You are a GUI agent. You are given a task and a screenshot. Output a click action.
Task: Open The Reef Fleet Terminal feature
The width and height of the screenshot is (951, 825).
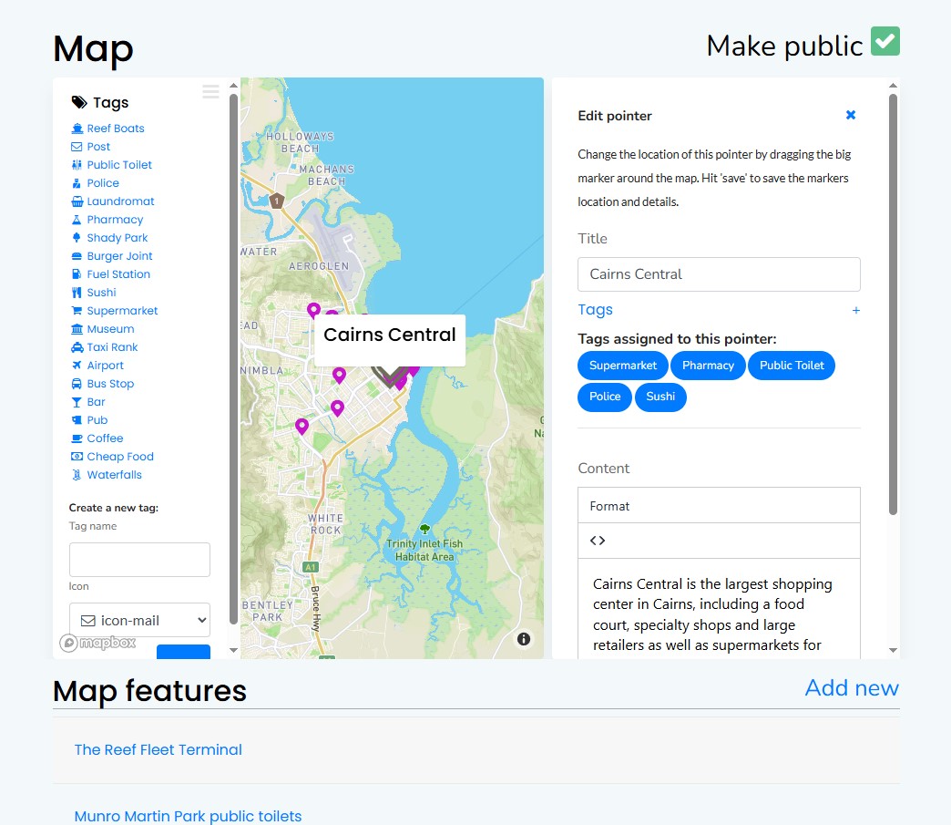[x=158, y=749]
